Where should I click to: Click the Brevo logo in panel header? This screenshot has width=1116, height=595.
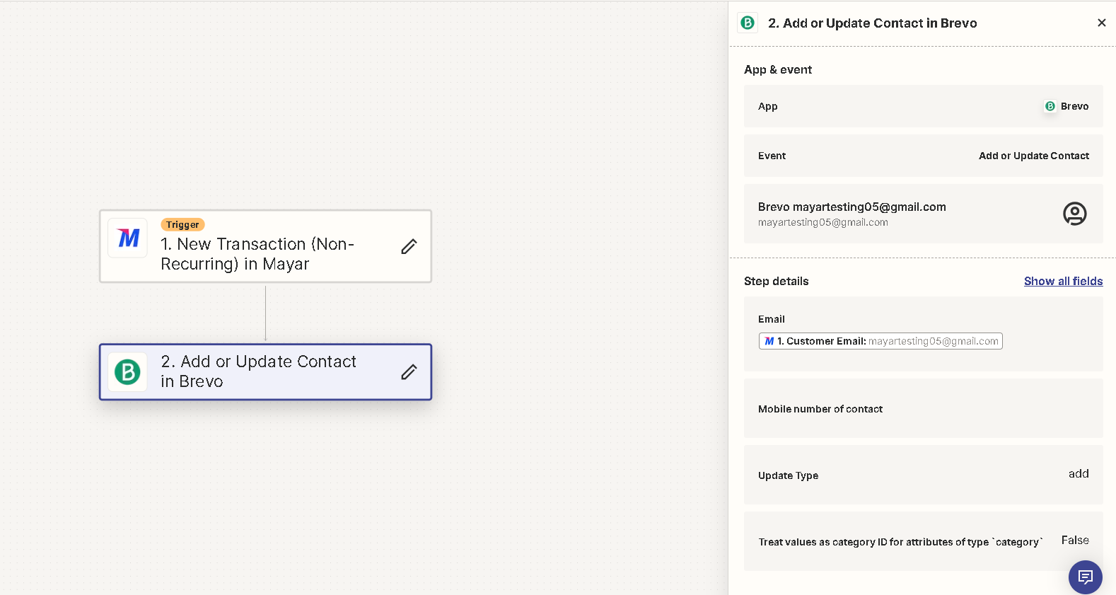coord(748,23)
